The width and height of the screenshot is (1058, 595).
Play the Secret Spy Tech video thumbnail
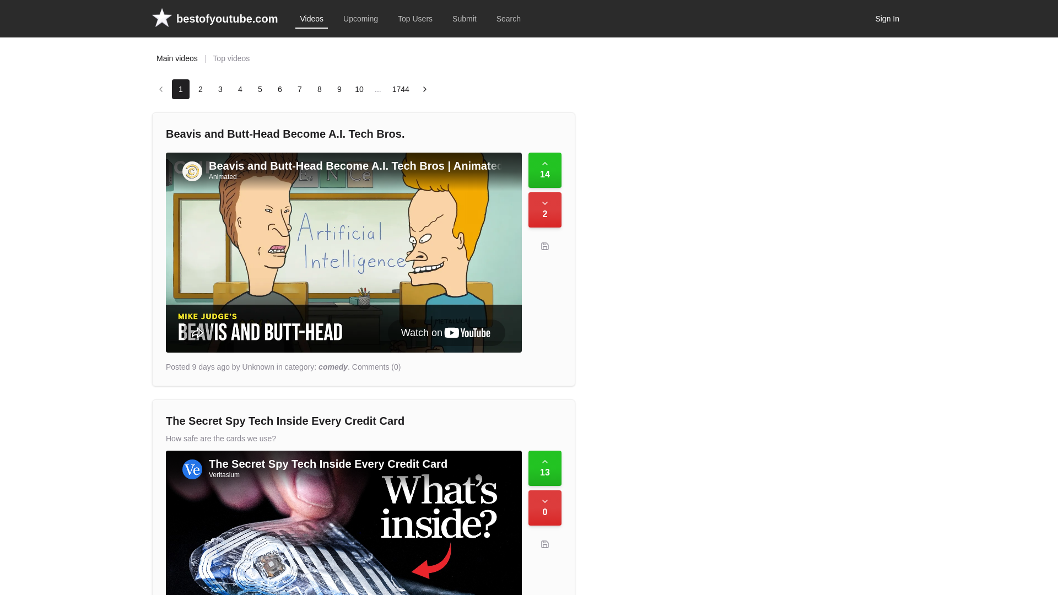(x=344, y=523)
